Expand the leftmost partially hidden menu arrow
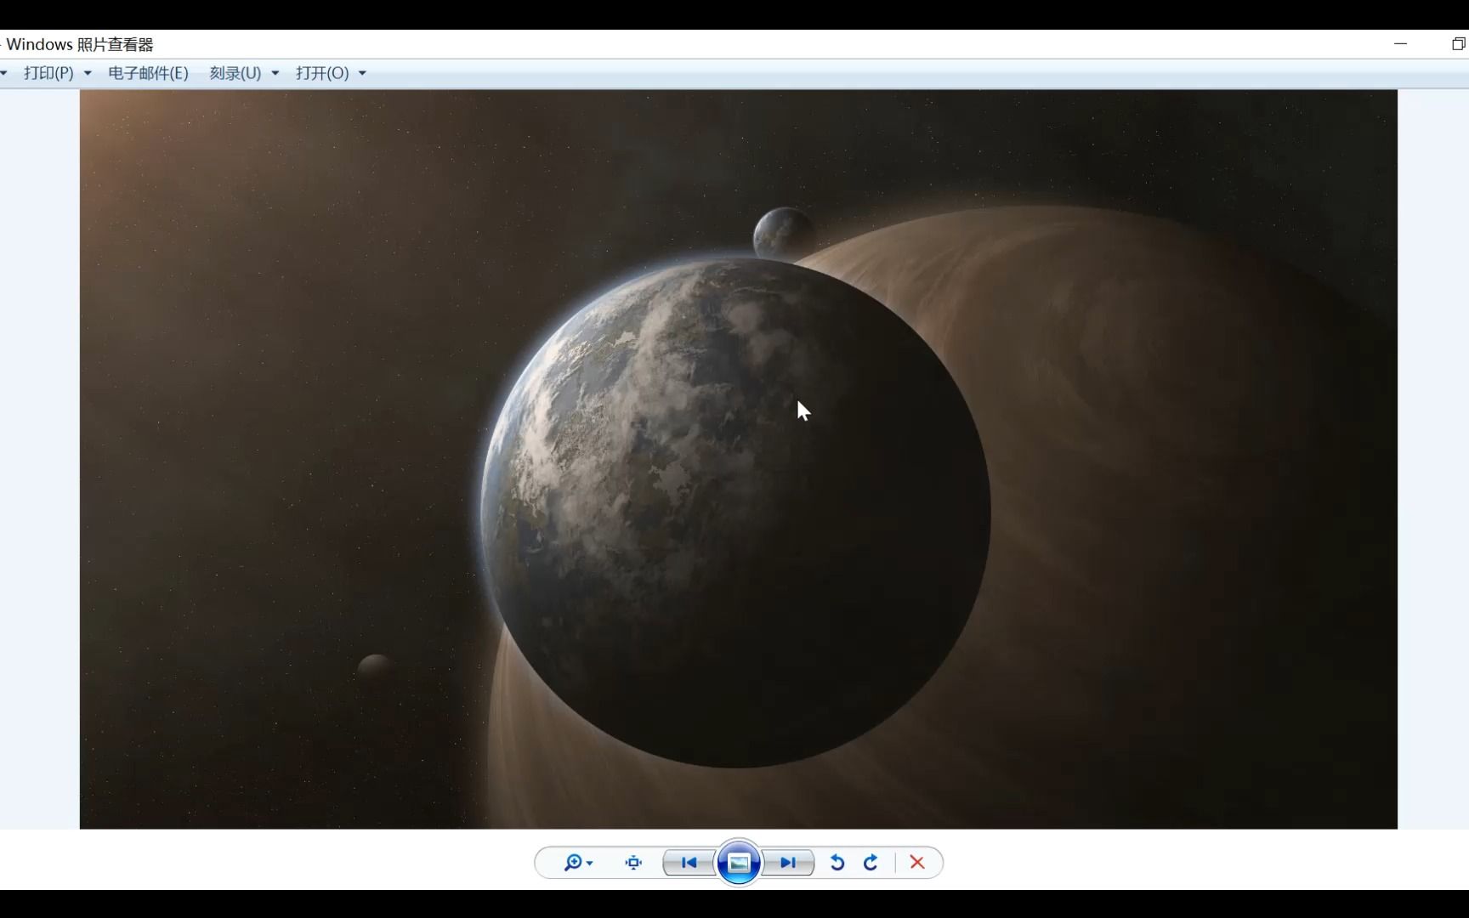This screenshot has height=918, width=1469. pos(3,73)
